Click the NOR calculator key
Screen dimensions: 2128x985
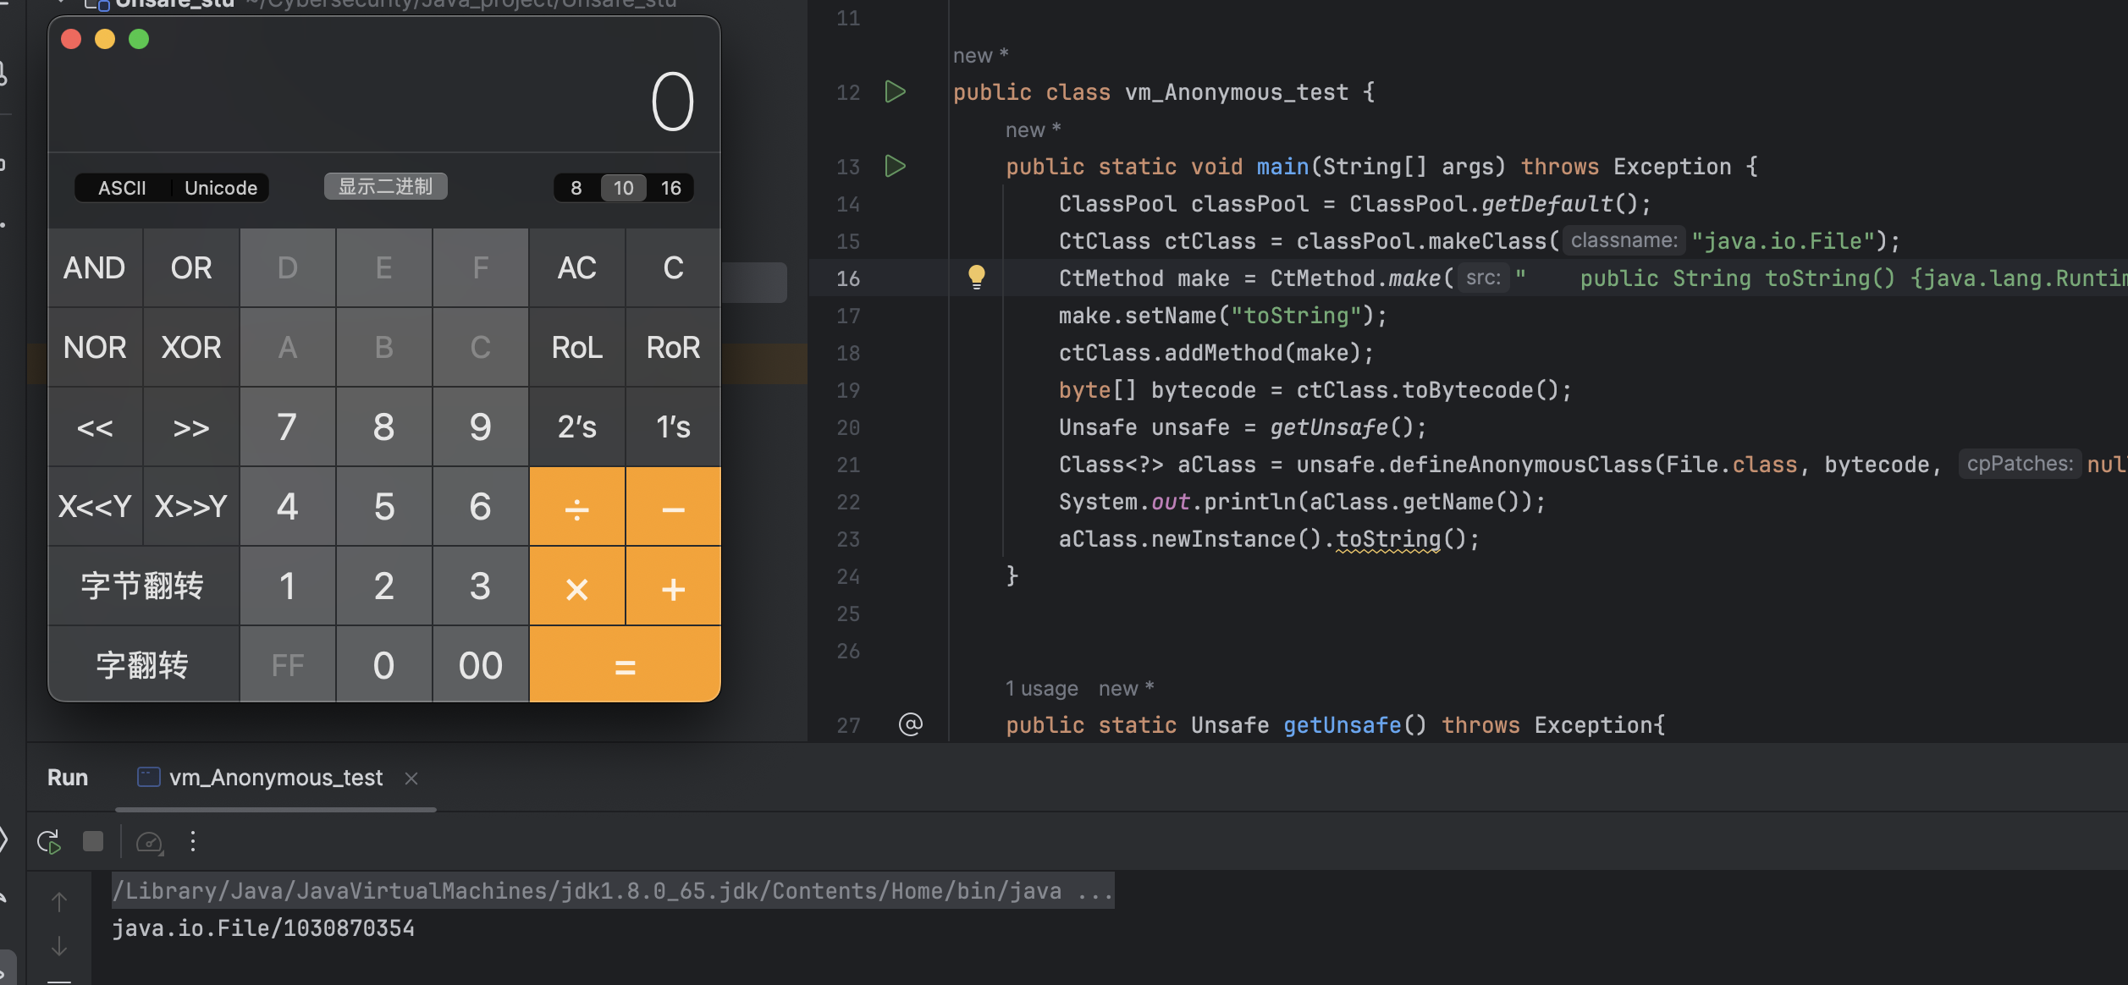click(95, 348)
